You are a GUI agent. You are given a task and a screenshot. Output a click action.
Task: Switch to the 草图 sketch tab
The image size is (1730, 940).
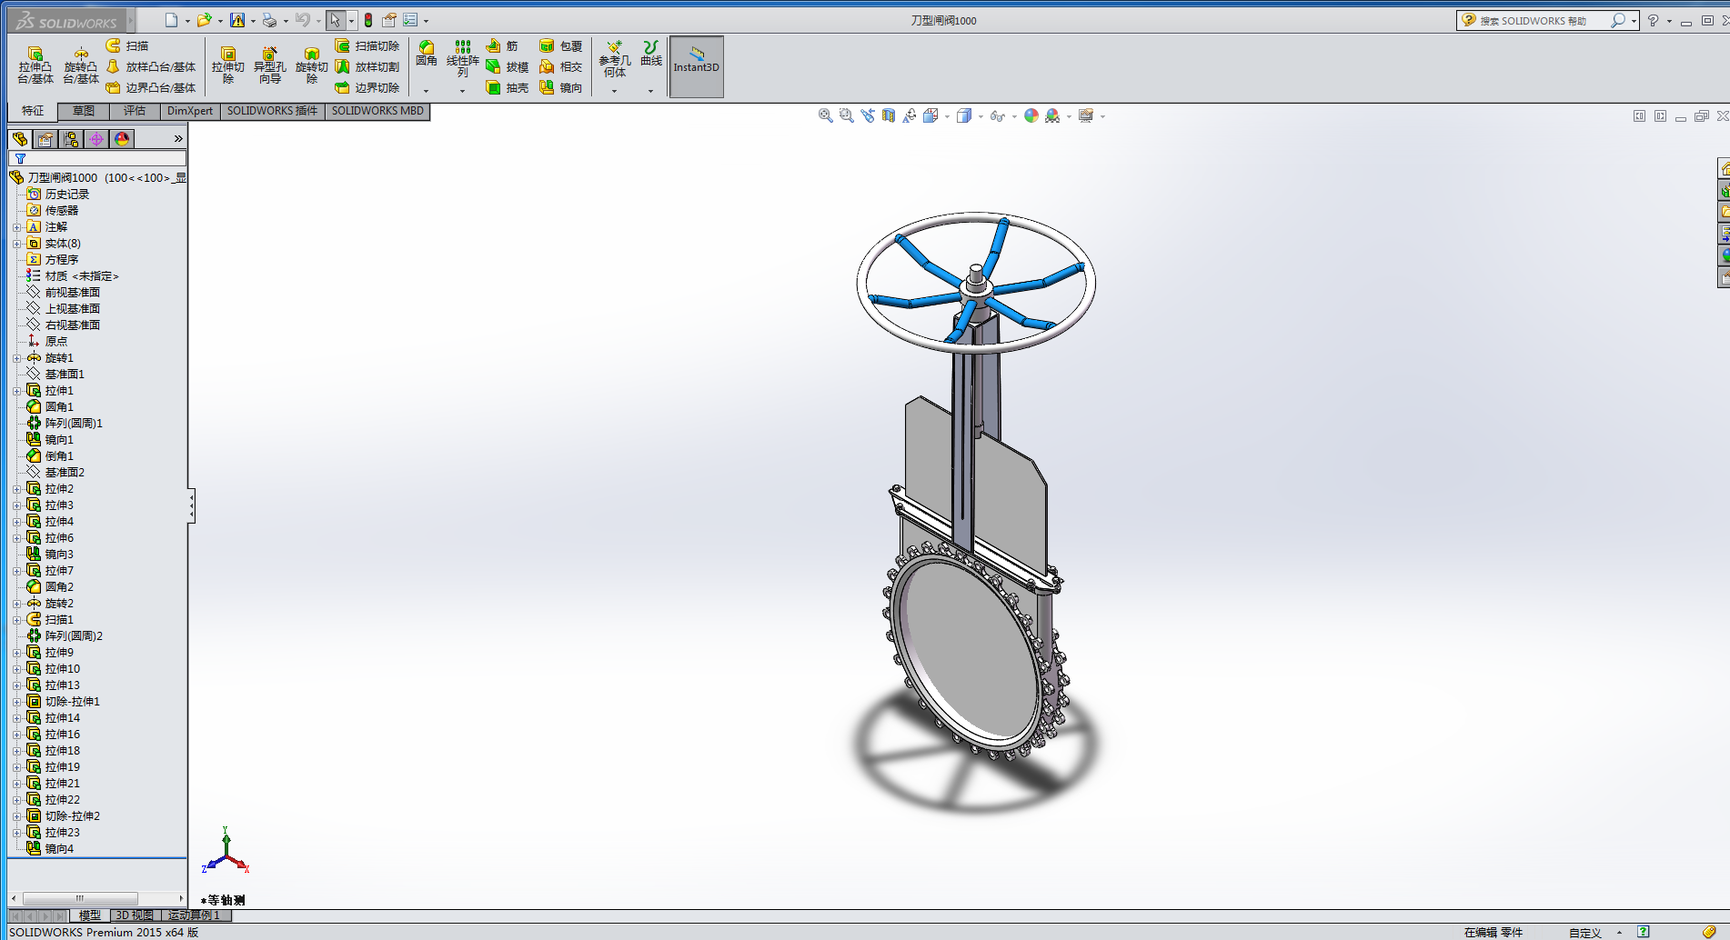(84, 111)
